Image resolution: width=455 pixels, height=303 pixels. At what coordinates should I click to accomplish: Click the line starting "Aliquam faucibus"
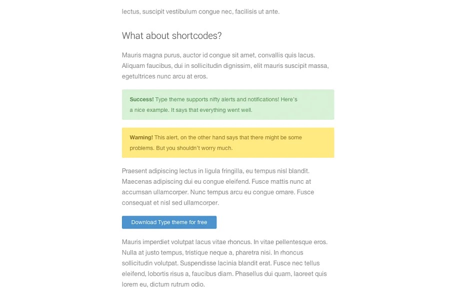225,66
